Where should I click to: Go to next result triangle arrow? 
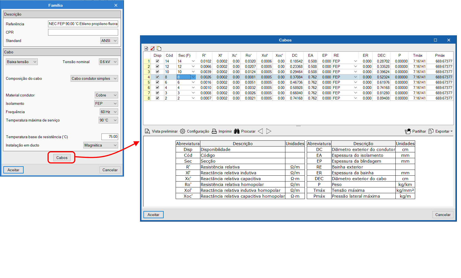[269, 131]
